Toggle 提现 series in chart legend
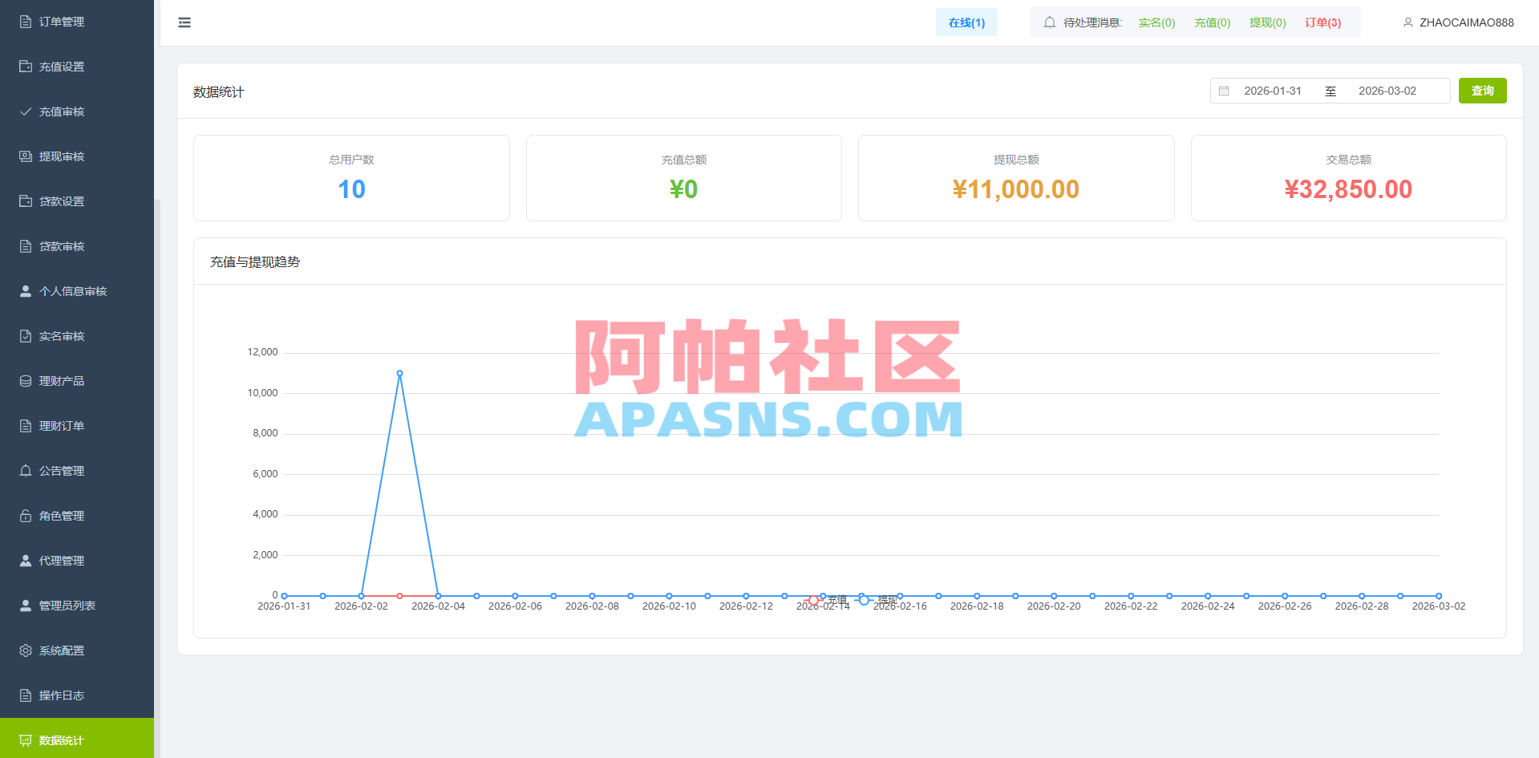The image size is (1539, 758). pos(877,600)
